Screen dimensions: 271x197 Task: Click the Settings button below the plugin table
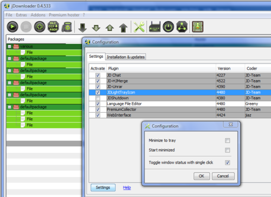[x=103, y=187]
